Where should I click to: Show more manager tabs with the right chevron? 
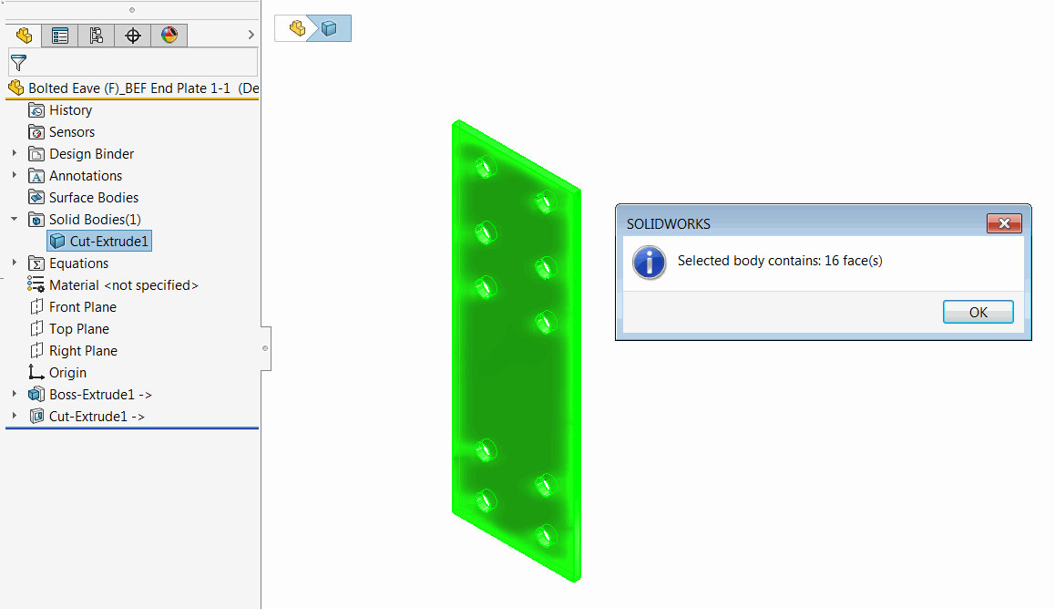251,35
